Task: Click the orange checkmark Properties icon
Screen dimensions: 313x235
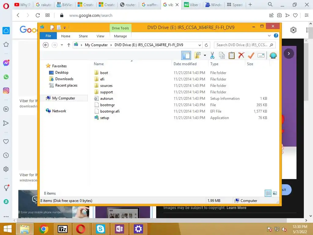Action: point(251,55)
